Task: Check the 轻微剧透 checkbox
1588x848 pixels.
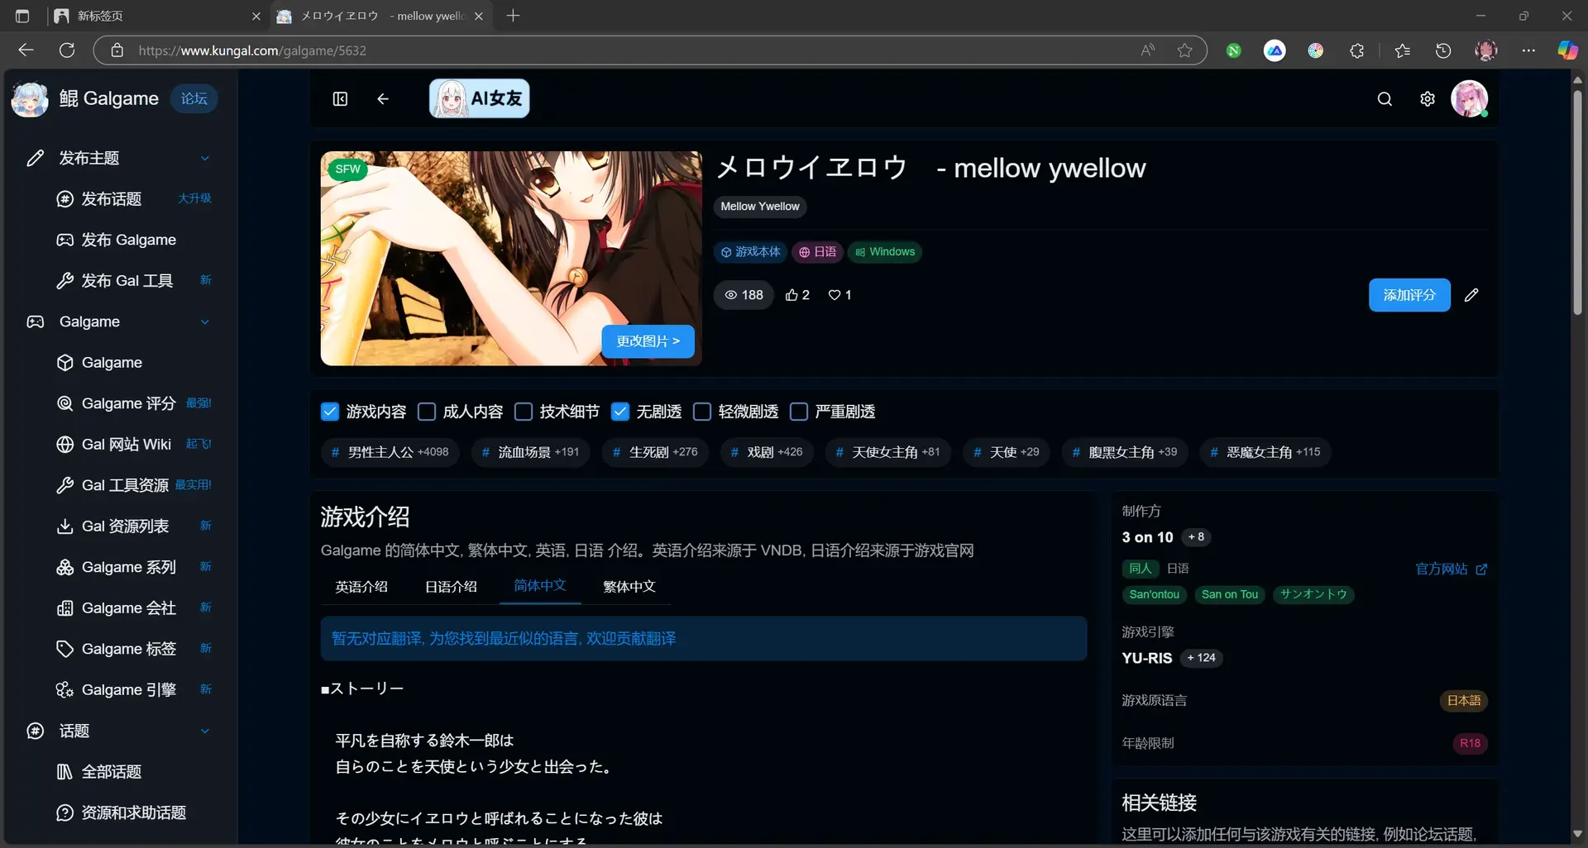Action: [x=702, y=412]
